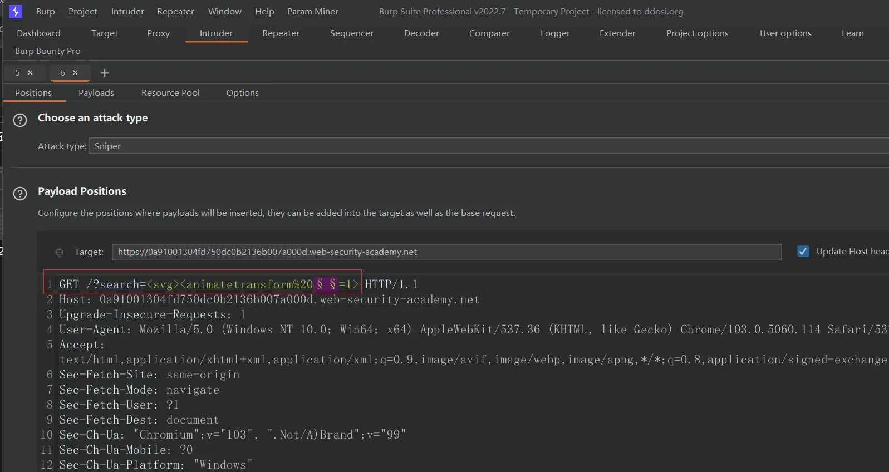
Task: Open help for Payload Positions section
Action: tap(20, 194)
